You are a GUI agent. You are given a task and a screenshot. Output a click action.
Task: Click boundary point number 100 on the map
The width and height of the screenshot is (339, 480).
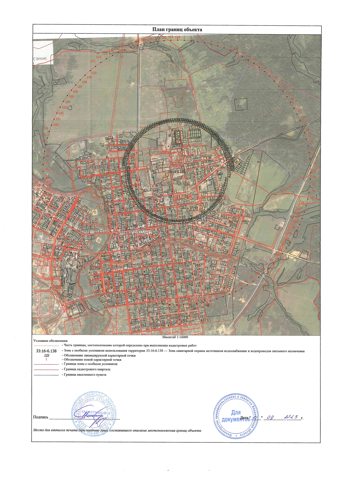(x=56, y=125)
